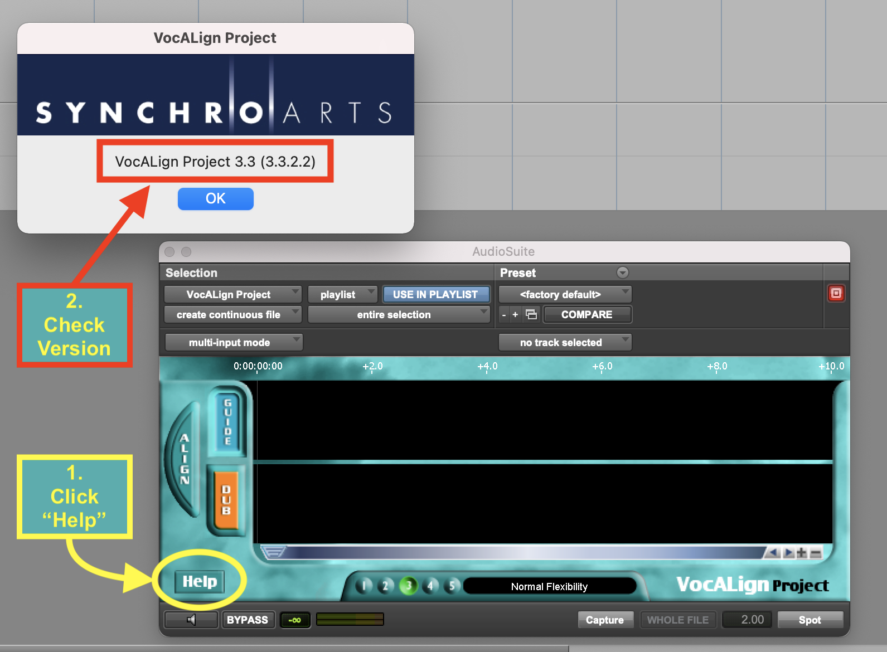The height and width of the screenshot is (652, 887).
Task: Click the preview level meter
Action: click(350, 619)
